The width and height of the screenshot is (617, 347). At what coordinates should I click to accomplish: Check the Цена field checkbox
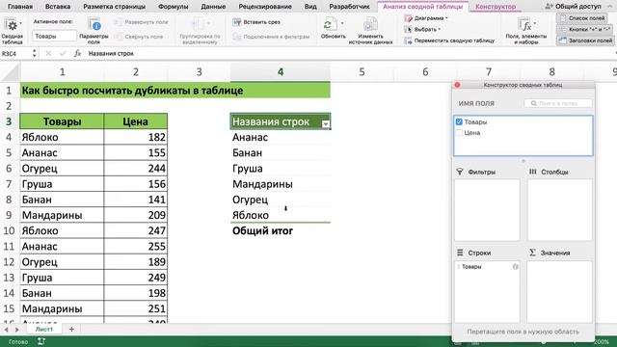coord(459,133)
